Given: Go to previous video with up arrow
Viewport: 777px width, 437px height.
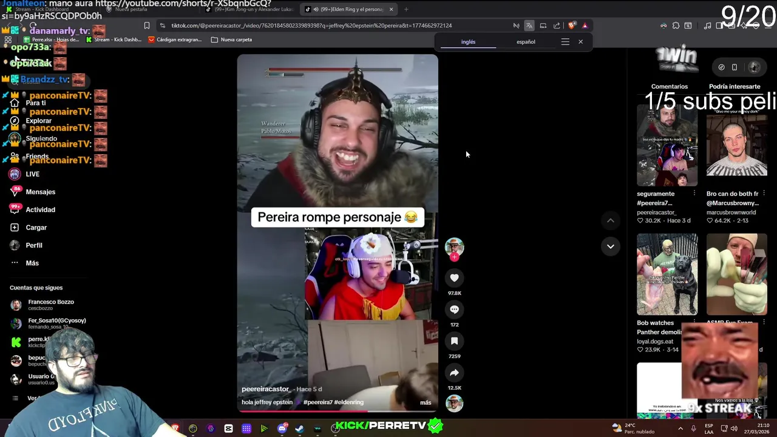Looking at the screenshot, I should 611,220.
